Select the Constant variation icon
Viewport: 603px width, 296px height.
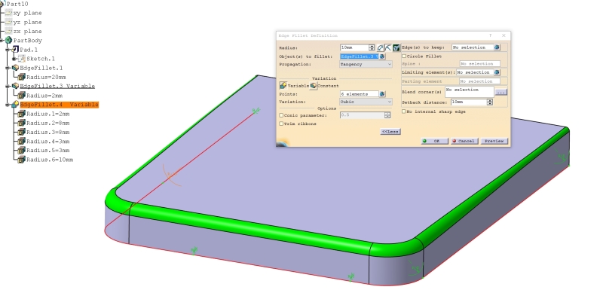click(314, 86)
